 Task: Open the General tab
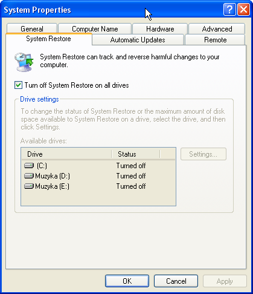click(32, 28)
